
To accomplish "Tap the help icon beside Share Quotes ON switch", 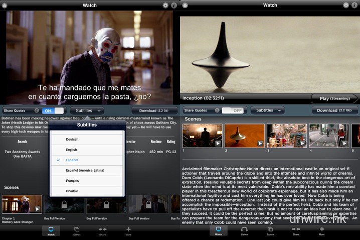I will 36,110.
